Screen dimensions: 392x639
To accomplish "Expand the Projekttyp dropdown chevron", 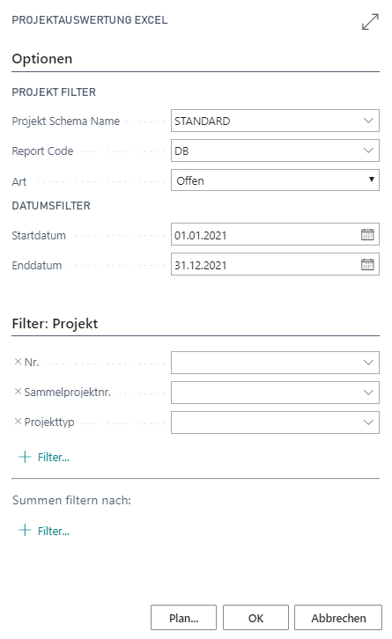I will [x=368, y=422].
